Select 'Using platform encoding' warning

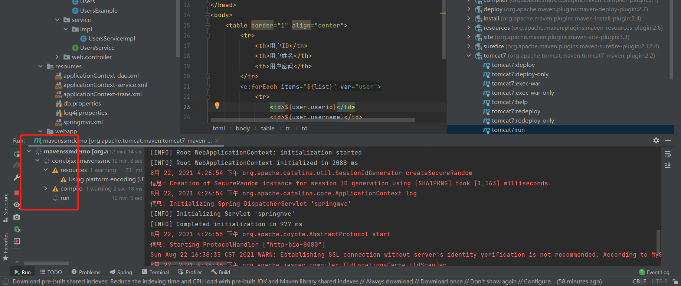click(102, 179)
